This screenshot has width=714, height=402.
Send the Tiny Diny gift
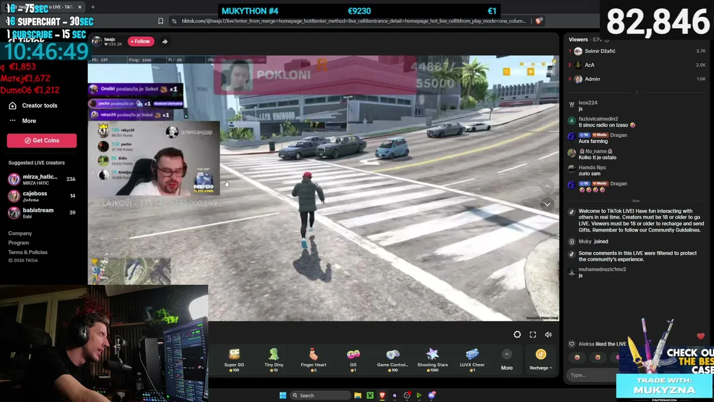(x=273, y=360)
